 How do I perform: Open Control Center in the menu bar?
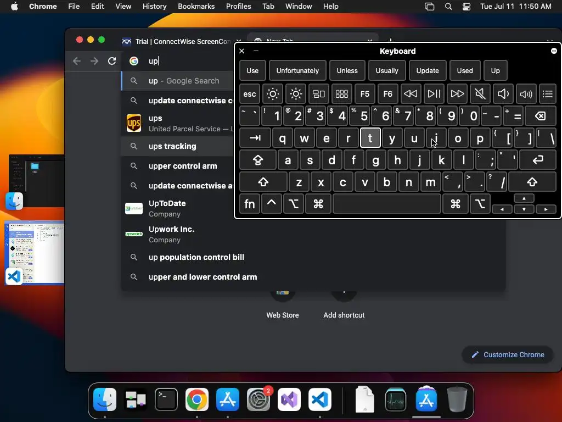[467, 7]
